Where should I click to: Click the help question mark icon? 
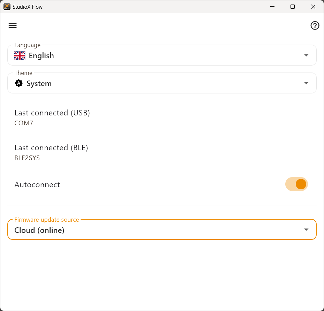click(315, 25)
